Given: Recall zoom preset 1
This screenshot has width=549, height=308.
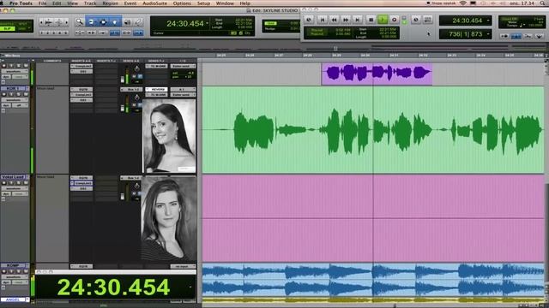Looking at the screenshot, I should click(x=42, y=33).
